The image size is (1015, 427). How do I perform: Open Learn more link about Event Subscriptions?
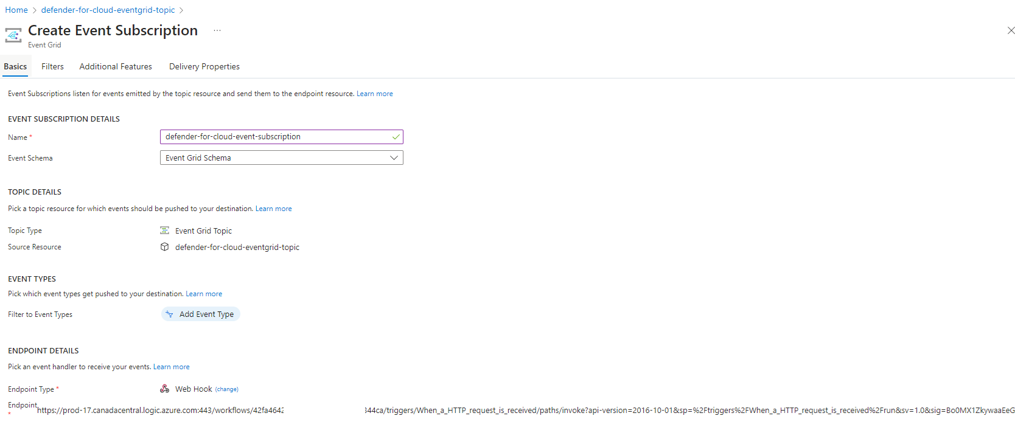(x=375, y=94)
